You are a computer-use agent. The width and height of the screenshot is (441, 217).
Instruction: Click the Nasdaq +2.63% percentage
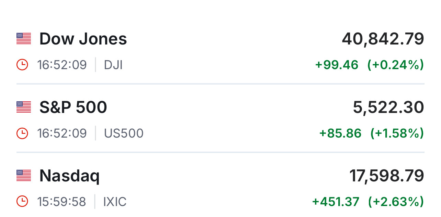pyautogui.click(x=396, y=202)
